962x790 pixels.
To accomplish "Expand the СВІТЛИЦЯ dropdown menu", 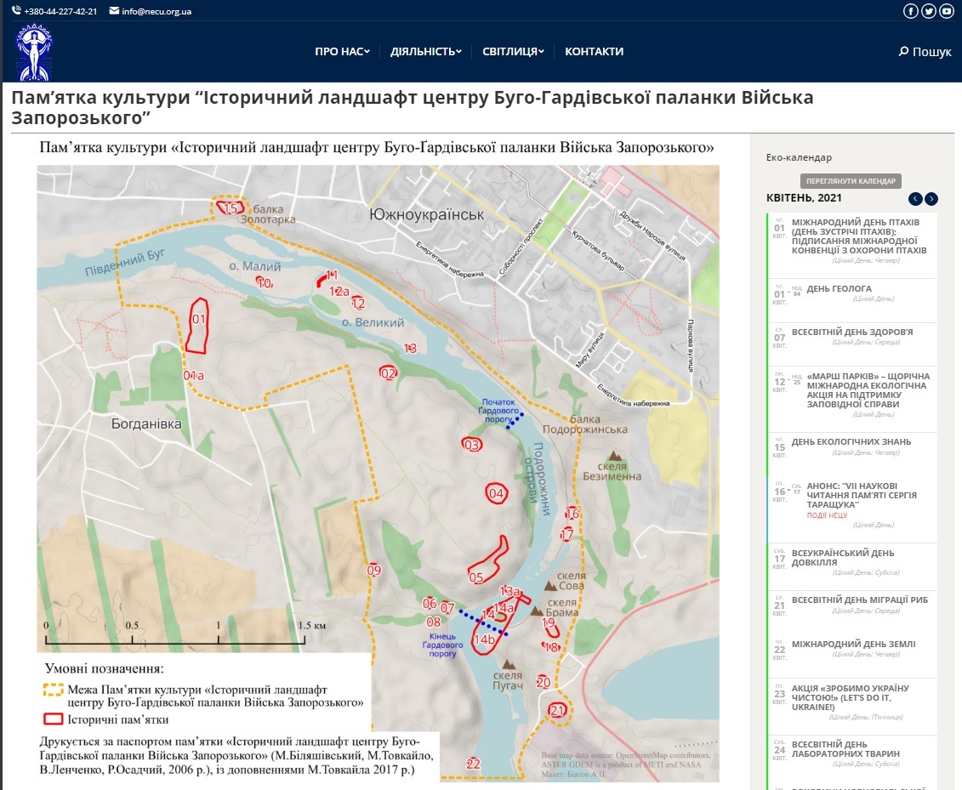I will (x=513, y=52).
